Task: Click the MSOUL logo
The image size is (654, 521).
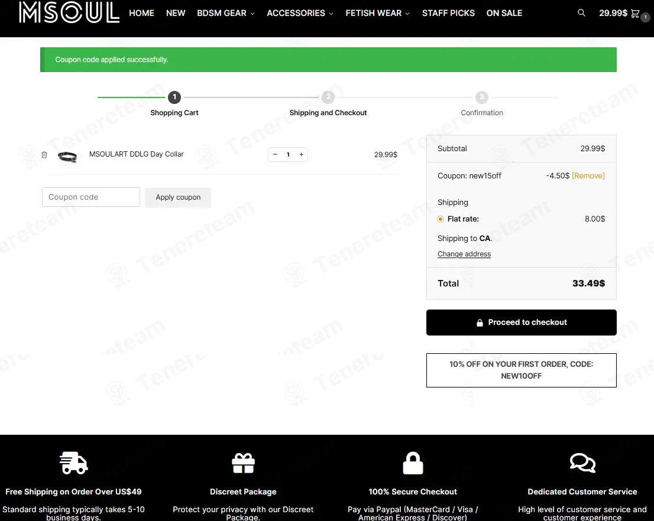Action: [69, 12]
